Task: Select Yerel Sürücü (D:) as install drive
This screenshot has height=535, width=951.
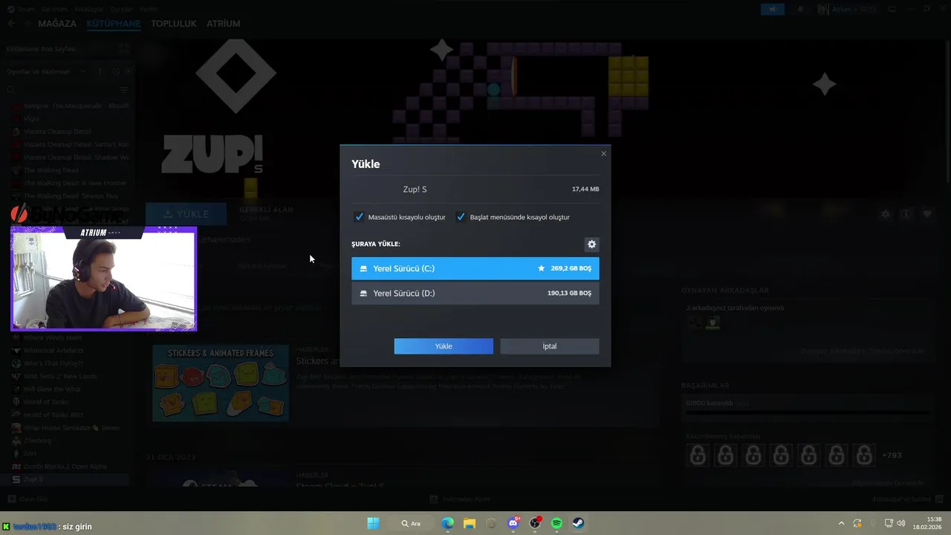Action: point(475,293)
